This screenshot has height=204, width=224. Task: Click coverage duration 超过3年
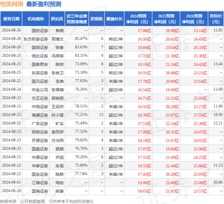tap(116, 115)
